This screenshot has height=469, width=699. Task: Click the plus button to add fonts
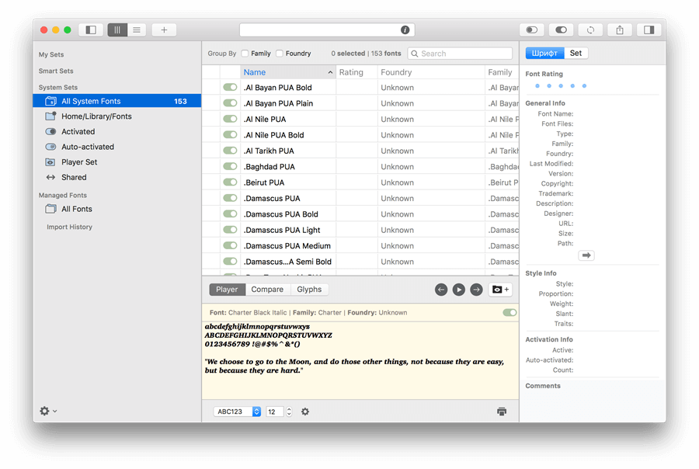[x=164, y=30]
